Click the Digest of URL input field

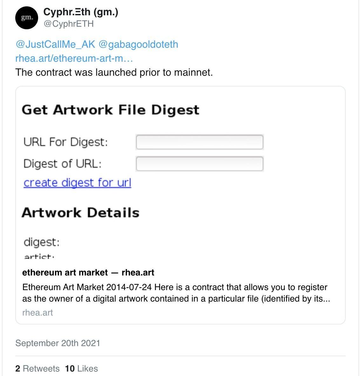click(199, 164)
